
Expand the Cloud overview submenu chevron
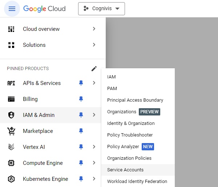tap(94, 29)
